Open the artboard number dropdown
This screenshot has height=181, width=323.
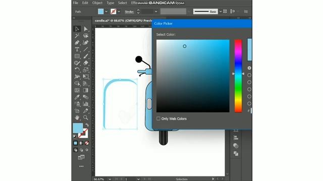tap(138, 179)
